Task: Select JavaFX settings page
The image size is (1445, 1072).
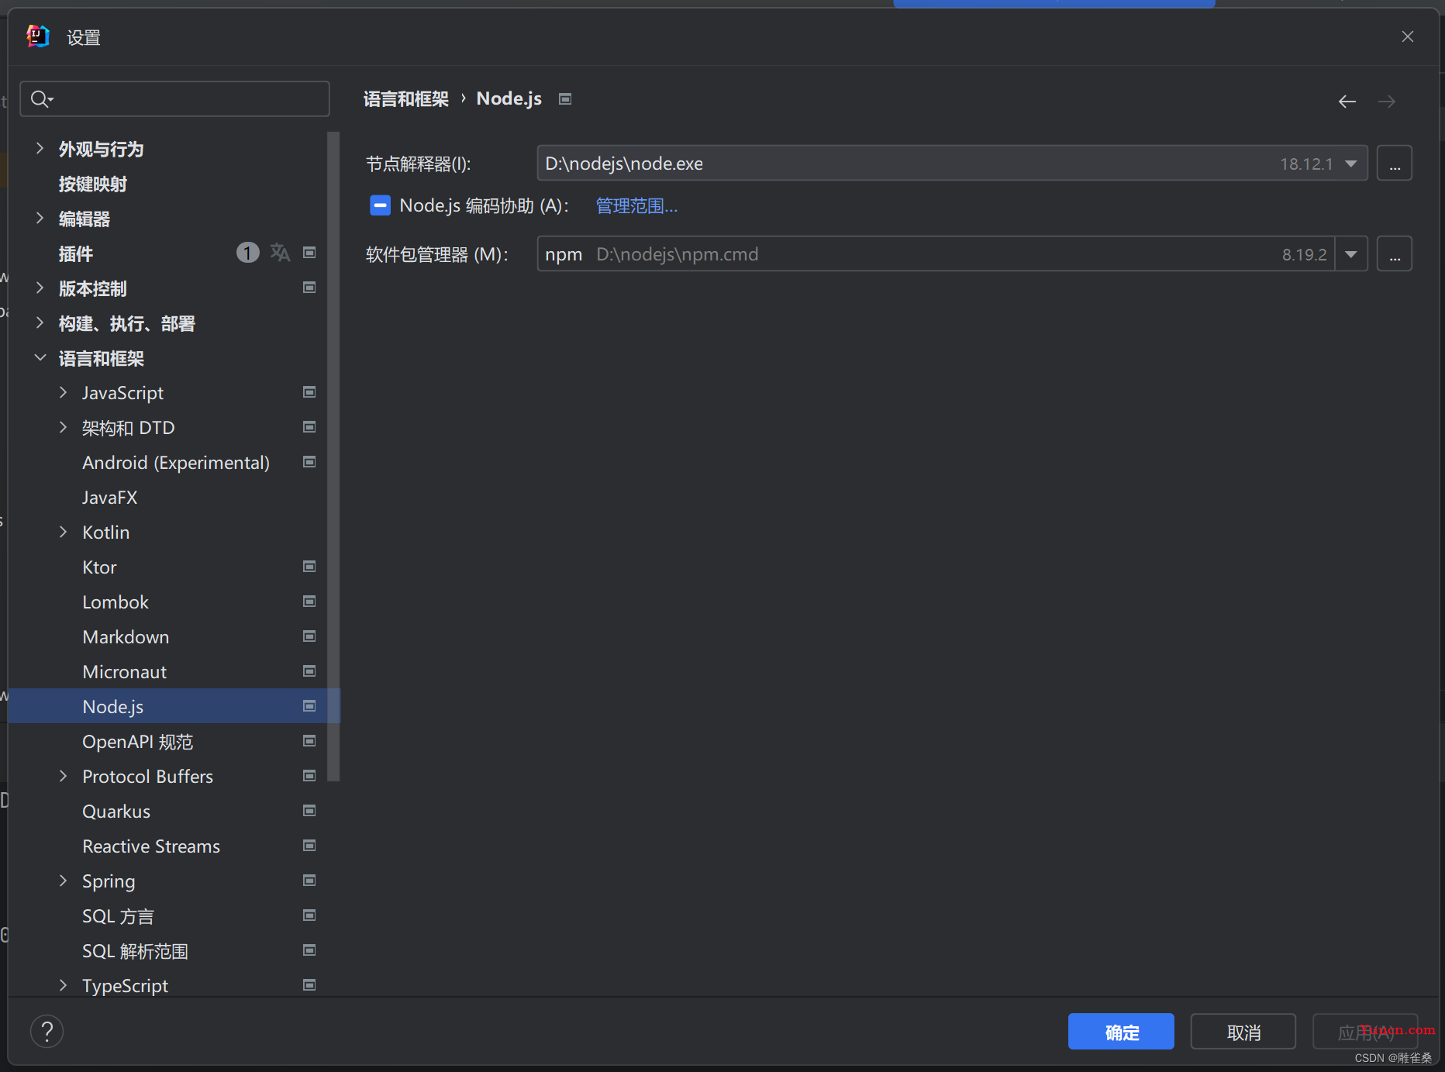Action: coord(110,498)
